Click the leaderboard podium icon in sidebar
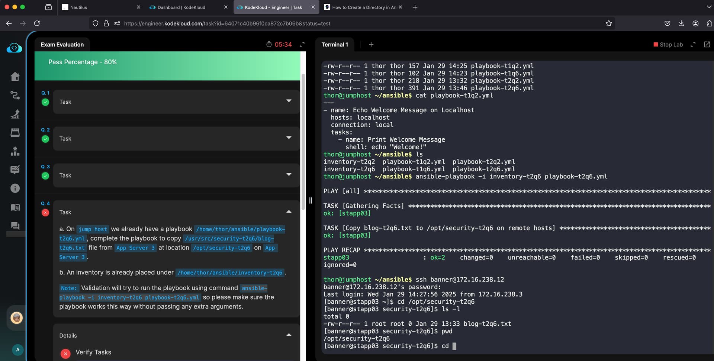Image resolution: width=714 pixels, height=361 pixels. [x=15, y=151]
